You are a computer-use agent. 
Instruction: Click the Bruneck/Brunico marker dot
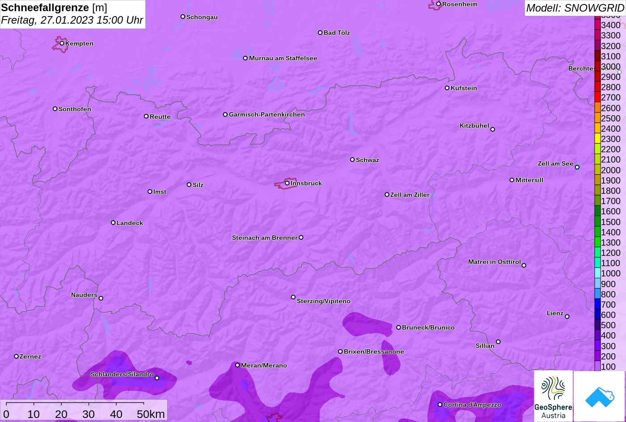pos(398,327)
